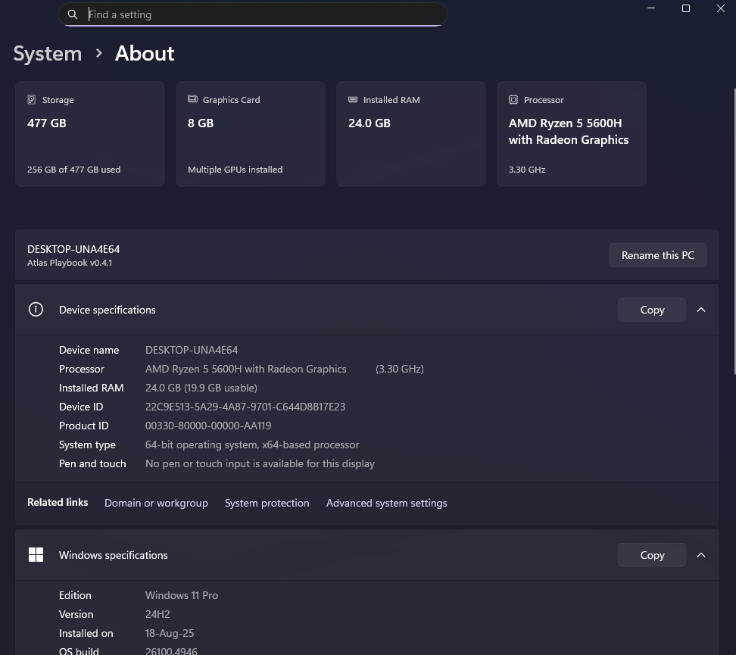This screenshot has height=655, width=736.
Task: Select the '(3.30 GHz)' processor speed text
Action: (x=400, y=369)
